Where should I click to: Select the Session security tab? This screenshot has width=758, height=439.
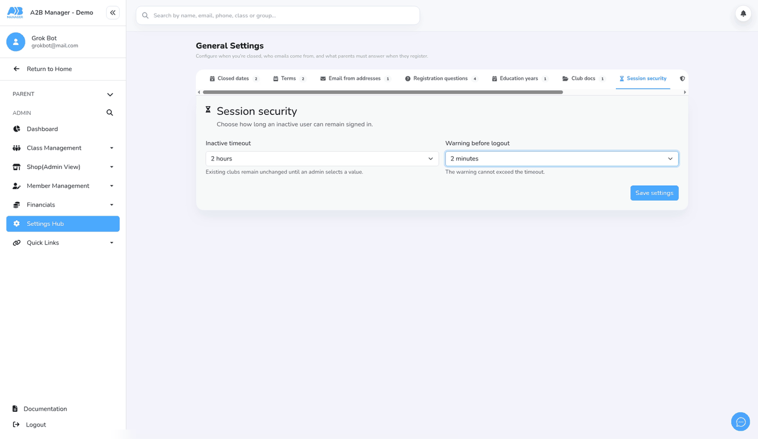coord(643,79)
